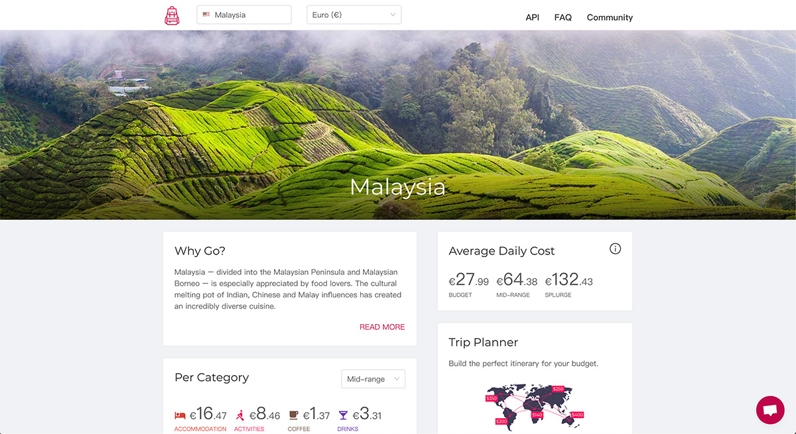Click the red chat bubble icon
Screen dimensions: 796x434
tap(770, 410)
